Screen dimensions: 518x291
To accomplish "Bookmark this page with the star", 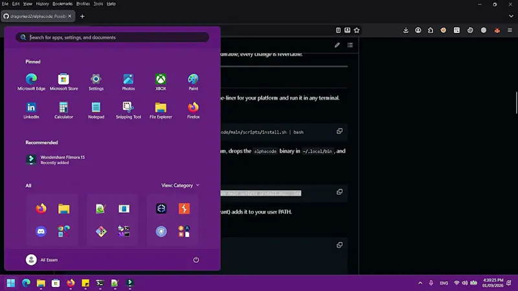I will click(x=357, y=30).
